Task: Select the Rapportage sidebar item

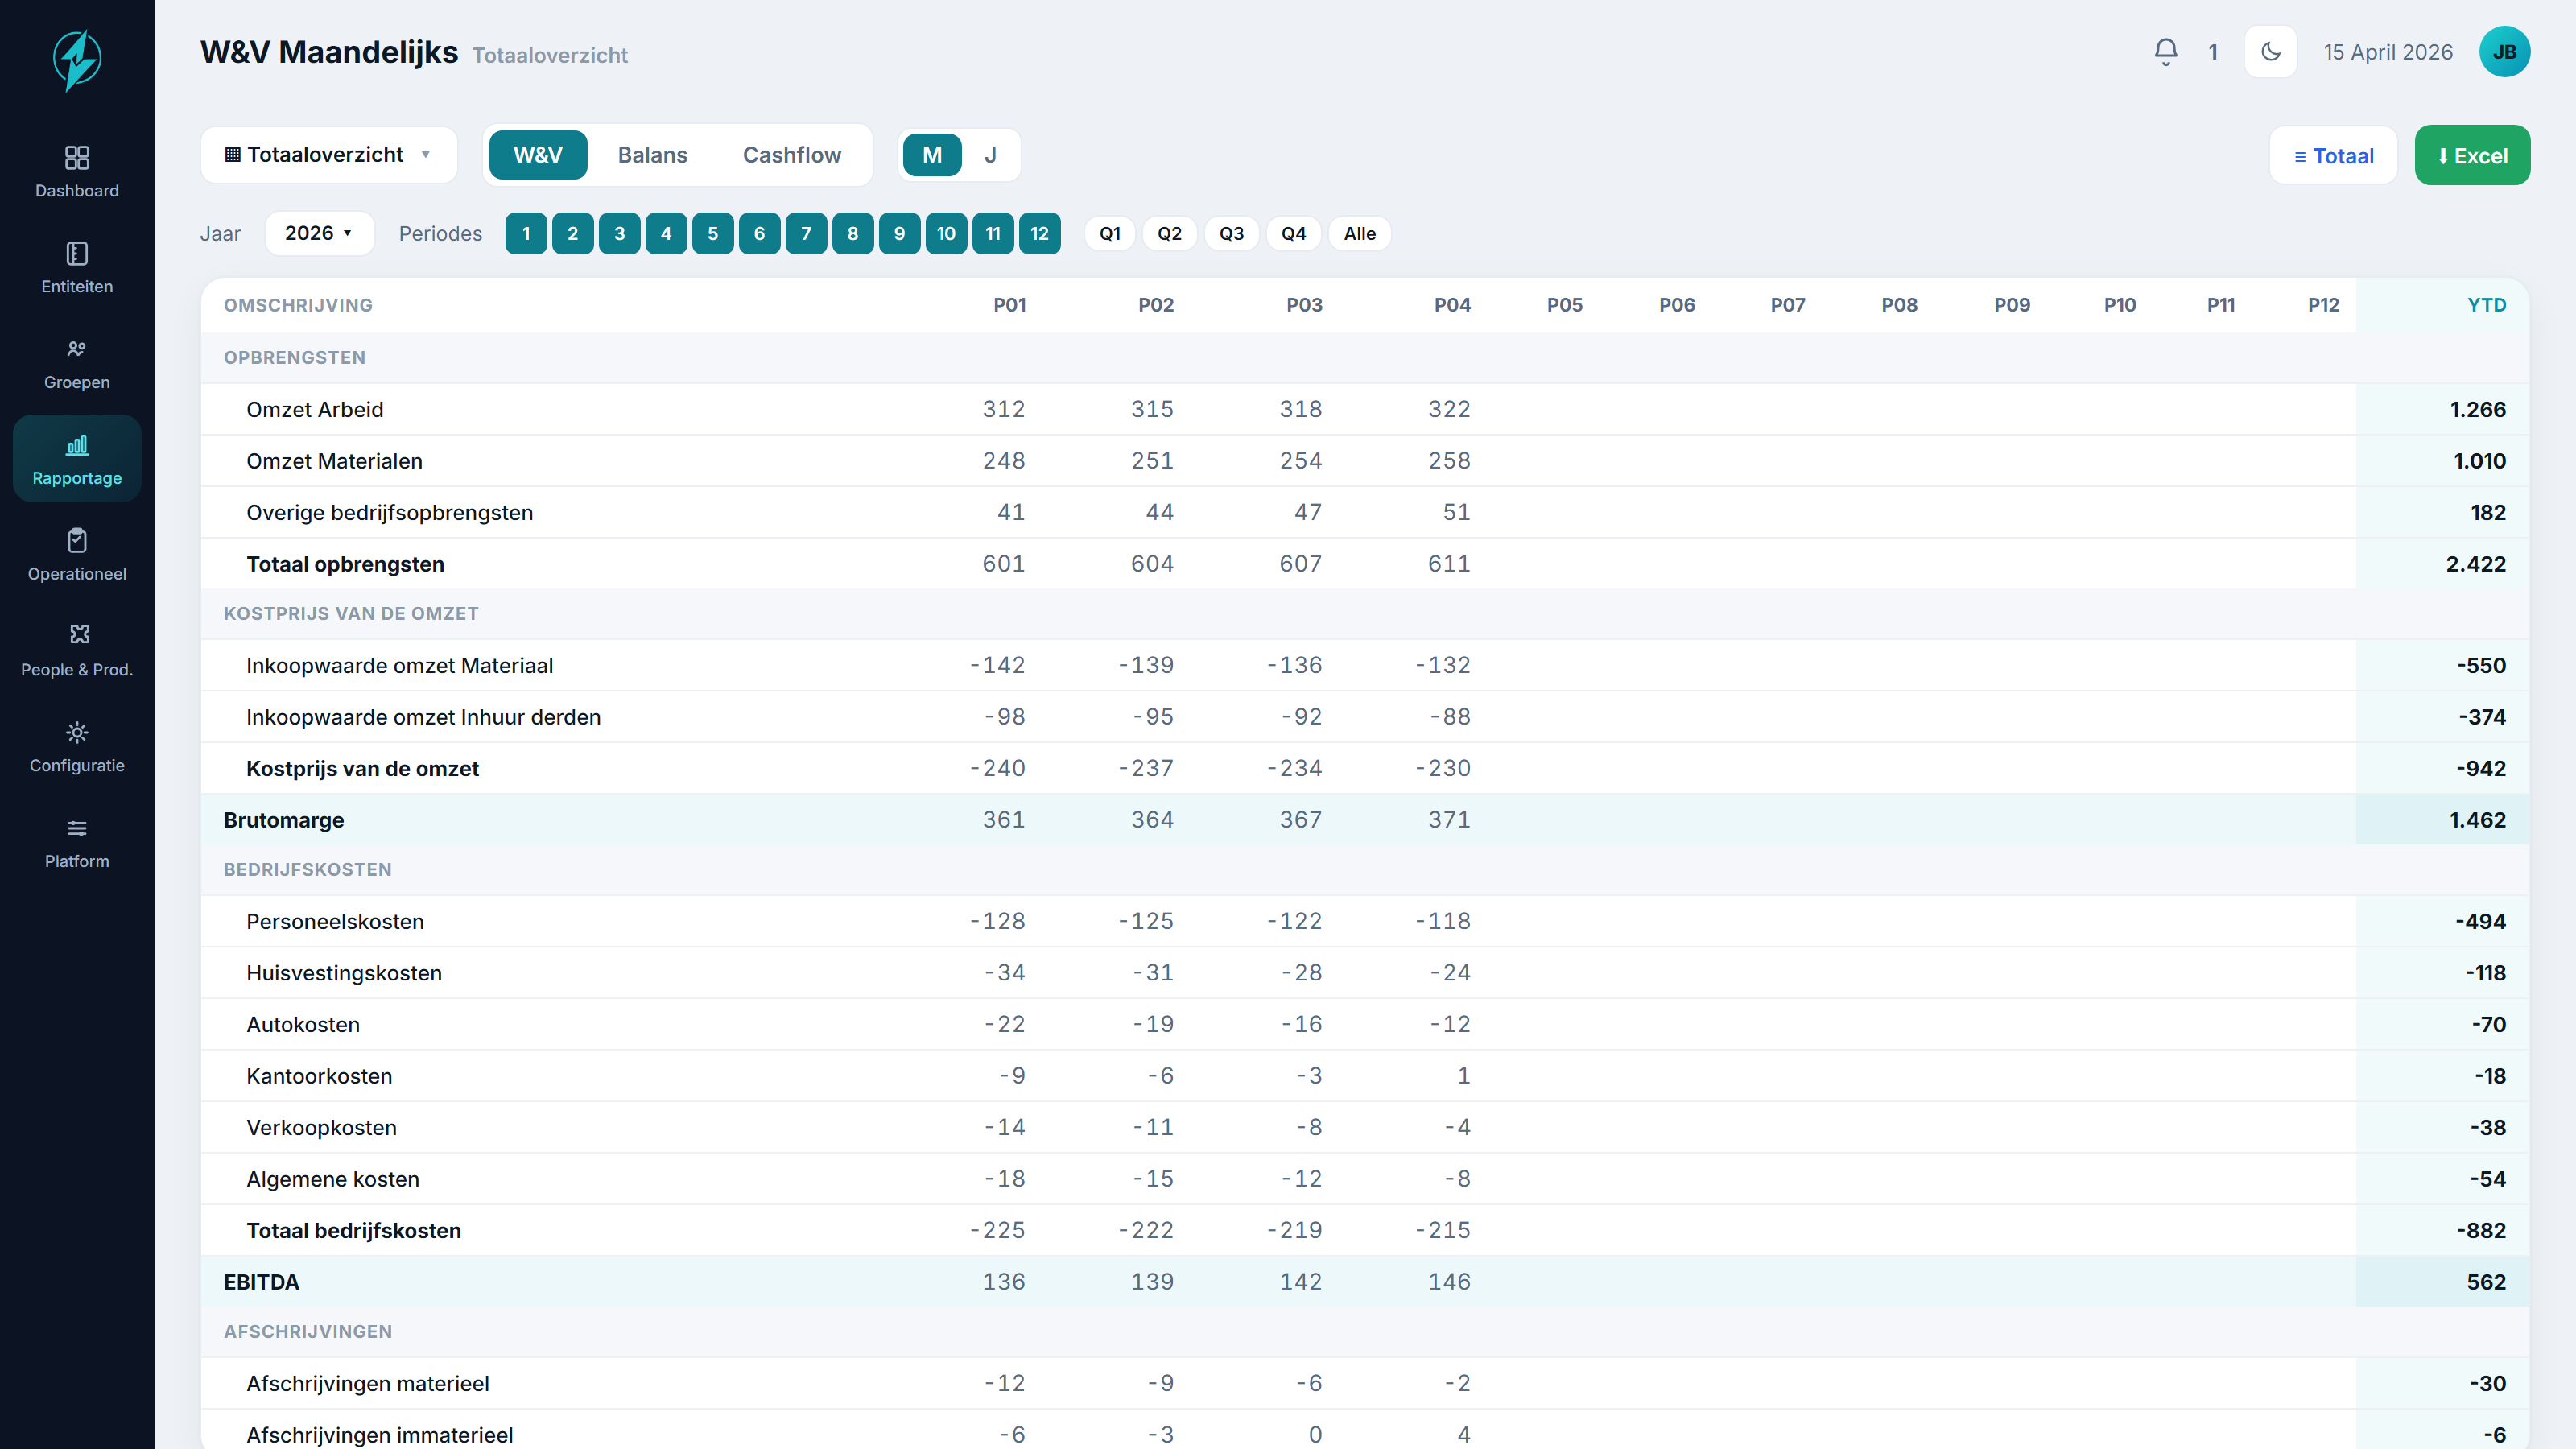Action: pos(77,459)
